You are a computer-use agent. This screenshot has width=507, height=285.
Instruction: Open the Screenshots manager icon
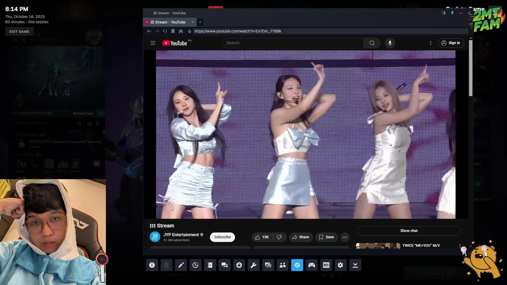(268, 265)
